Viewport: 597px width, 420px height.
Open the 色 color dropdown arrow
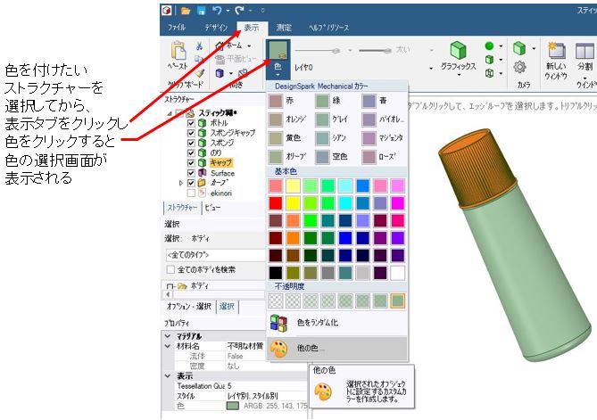click(278, 75)
